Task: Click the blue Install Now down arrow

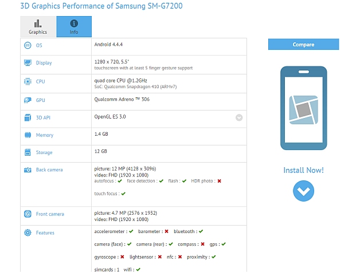Action: [x=303, y=191]
